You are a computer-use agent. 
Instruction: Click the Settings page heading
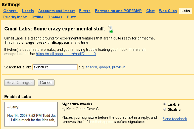(11, 5)
